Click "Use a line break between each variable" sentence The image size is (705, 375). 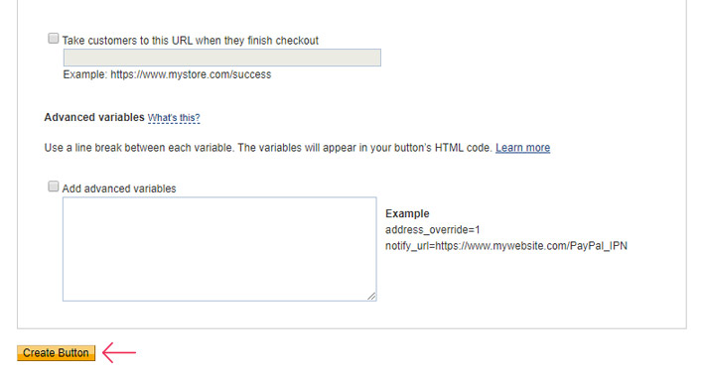139,148
